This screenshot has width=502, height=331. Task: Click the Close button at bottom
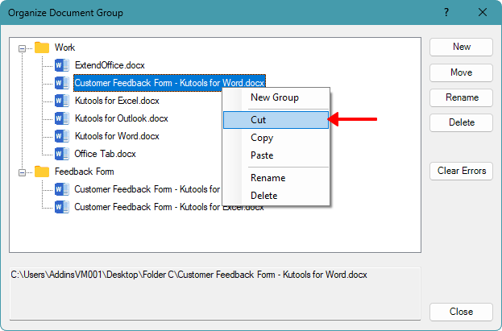tap(461, 312)
